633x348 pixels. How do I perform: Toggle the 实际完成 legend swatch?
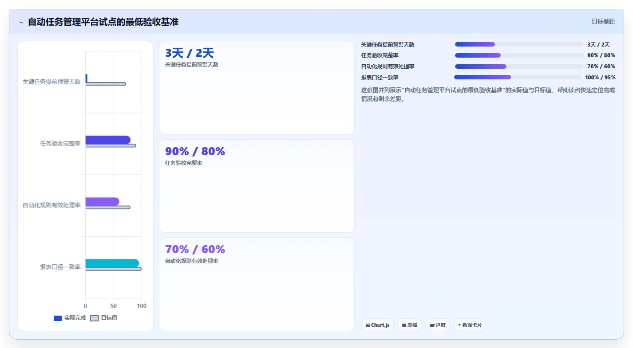point(58,318)
